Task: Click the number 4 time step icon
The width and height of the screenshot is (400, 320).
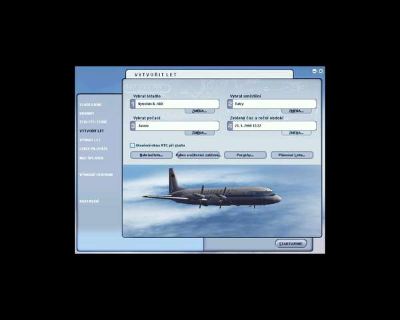Action: point(230,125)
